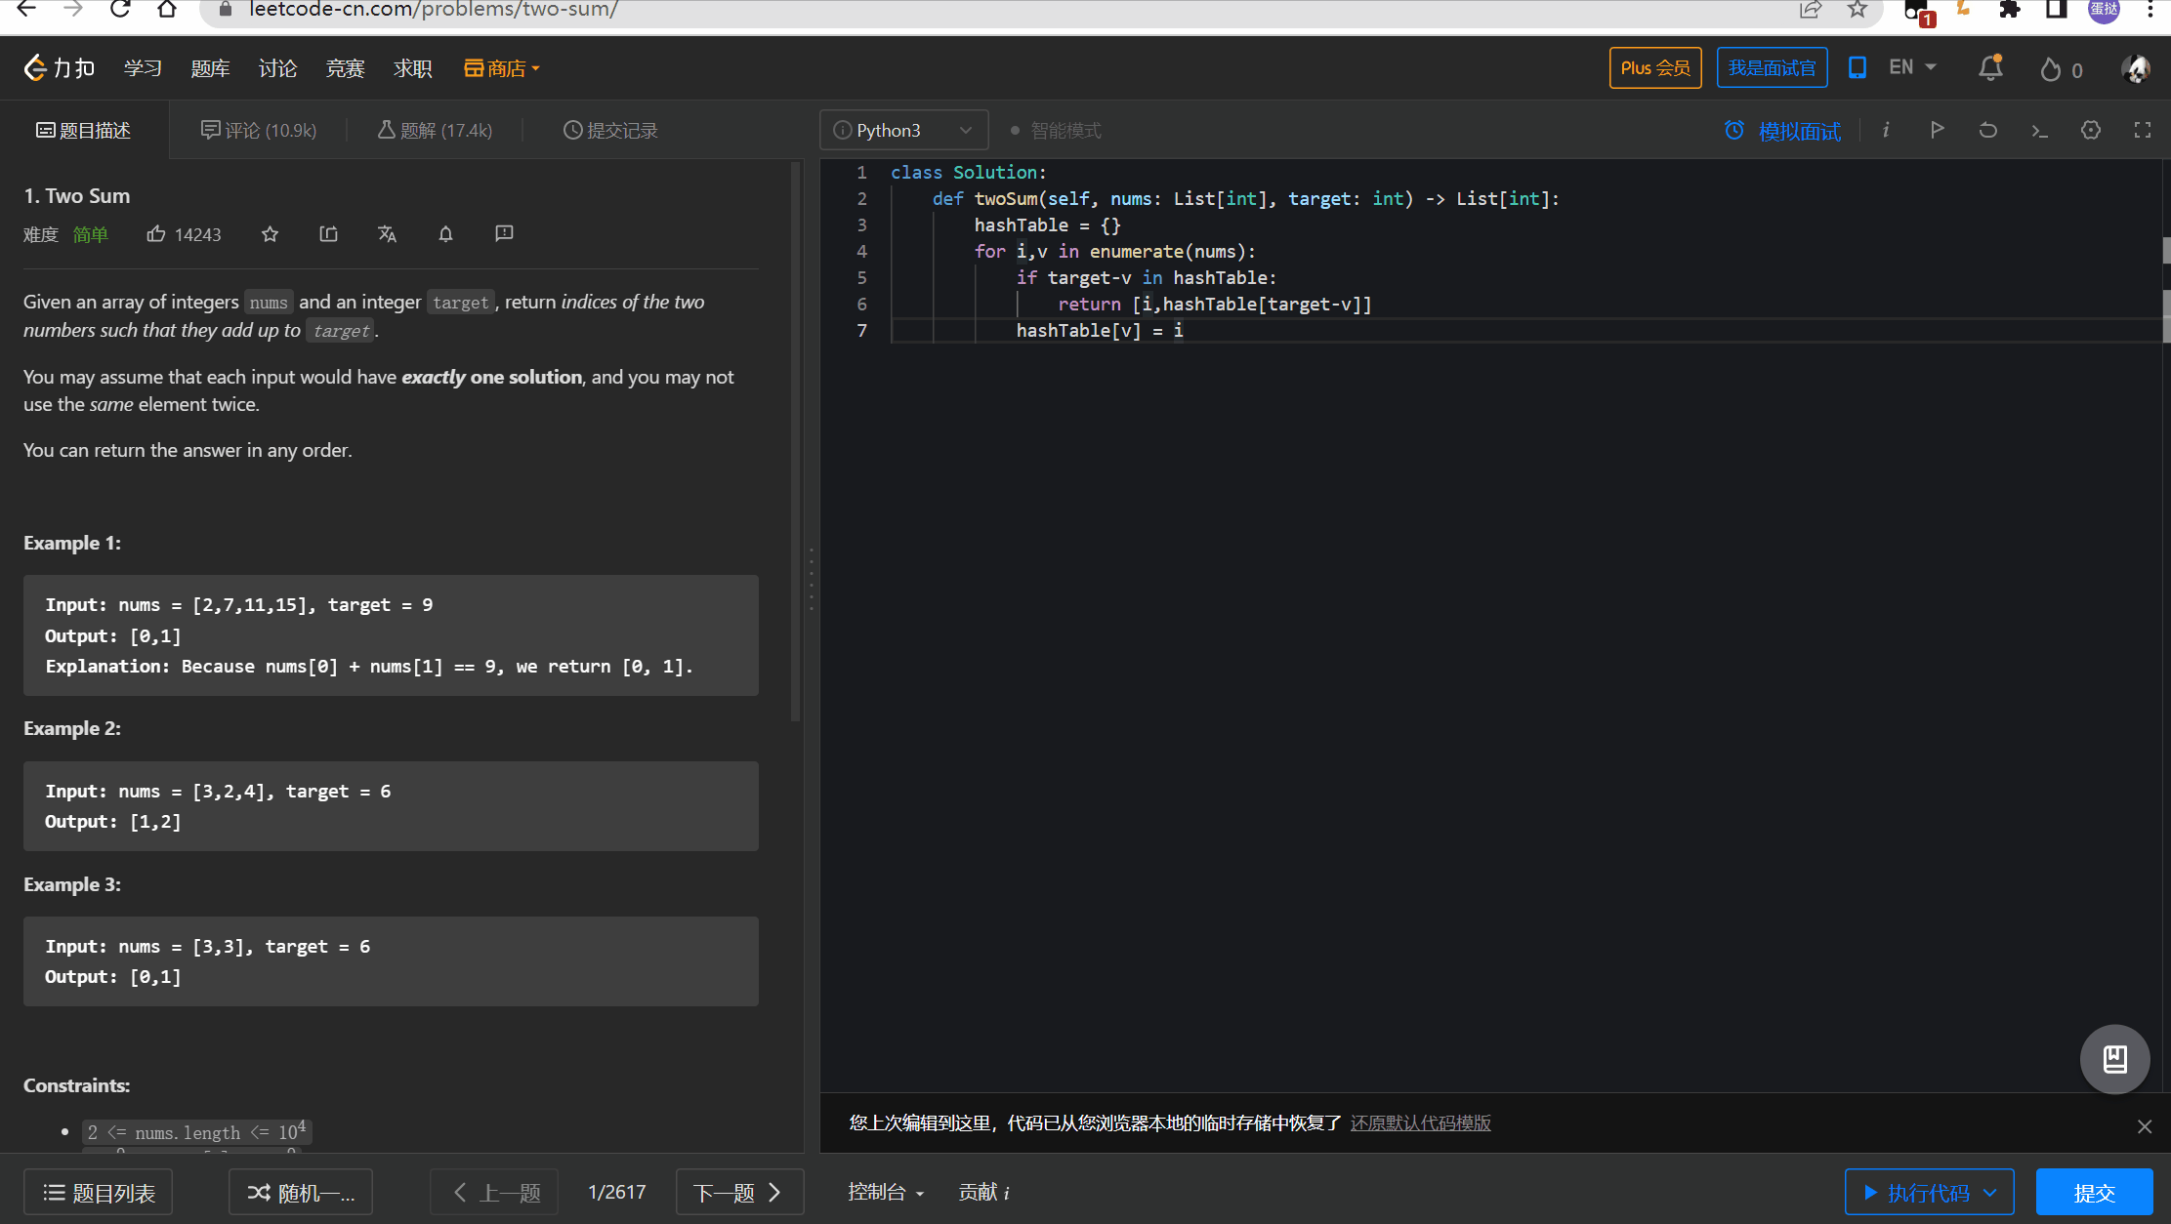Expand the EN language dropdown

(1912, 67)
